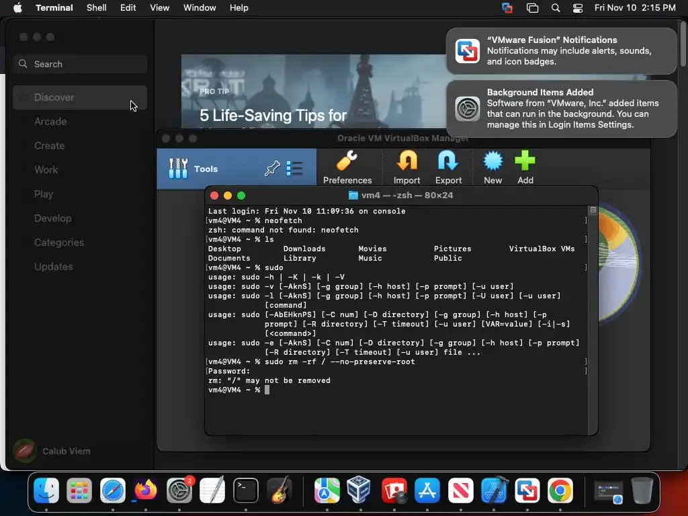Select Develop in App Store sidebar
688x516 pixels.
80,218
